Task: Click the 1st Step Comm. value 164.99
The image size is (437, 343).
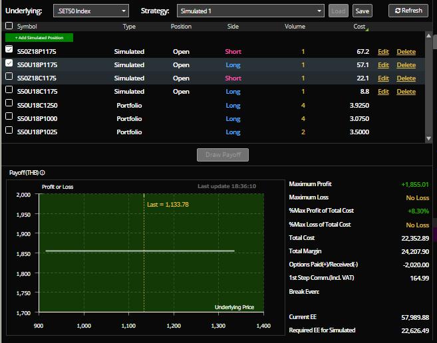Action: 420,278
